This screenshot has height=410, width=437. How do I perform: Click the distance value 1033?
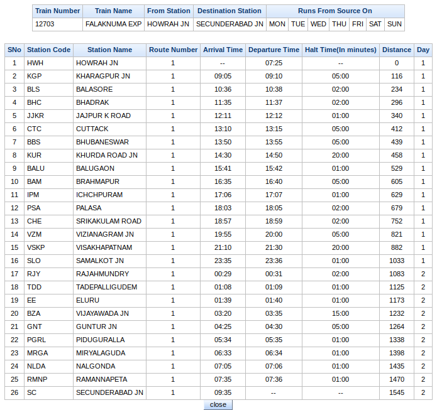pos(397,261)
